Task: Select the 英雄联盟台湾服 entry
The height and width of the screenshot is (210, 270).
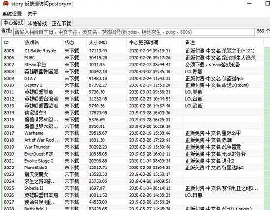Action: 133,99
